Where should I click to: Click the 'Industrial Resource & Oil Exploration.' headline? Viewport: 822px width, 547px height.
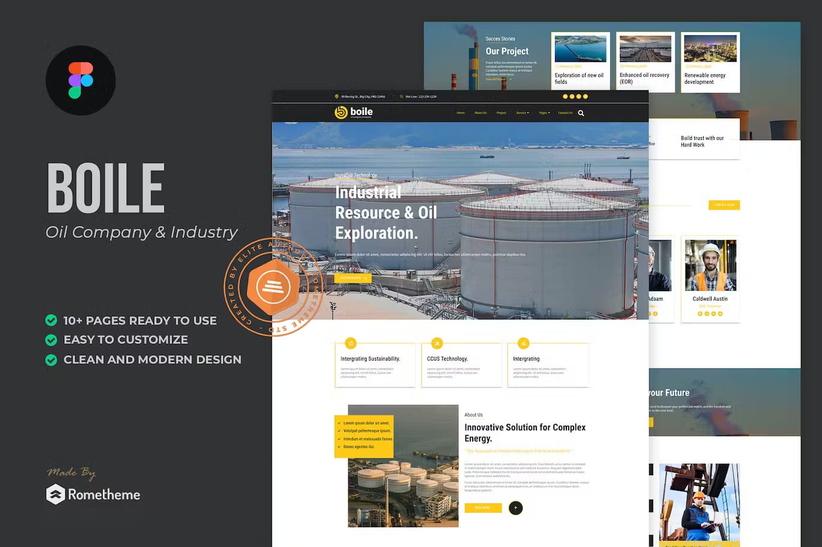386,213
